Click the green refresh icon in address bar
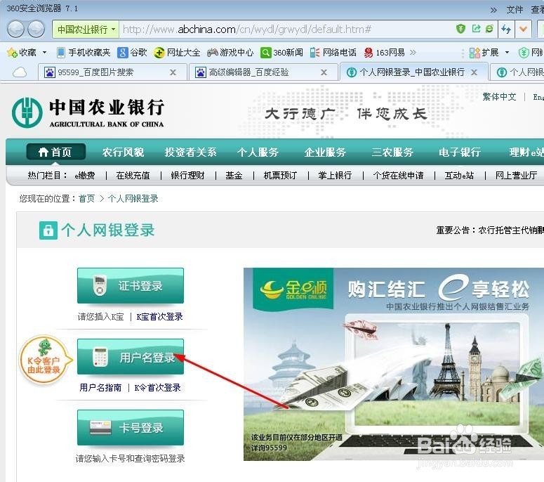This screenshot has width=544, height=482. (x=489, y=29)
